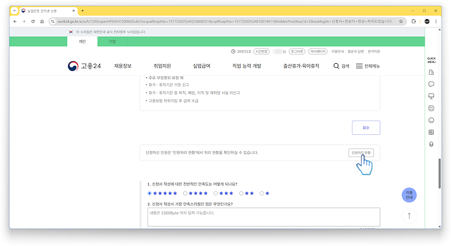451x246 pixels.
Task: Click the quick menu smiley face icon
Action: pyautogui.click(x=431, y=120)
